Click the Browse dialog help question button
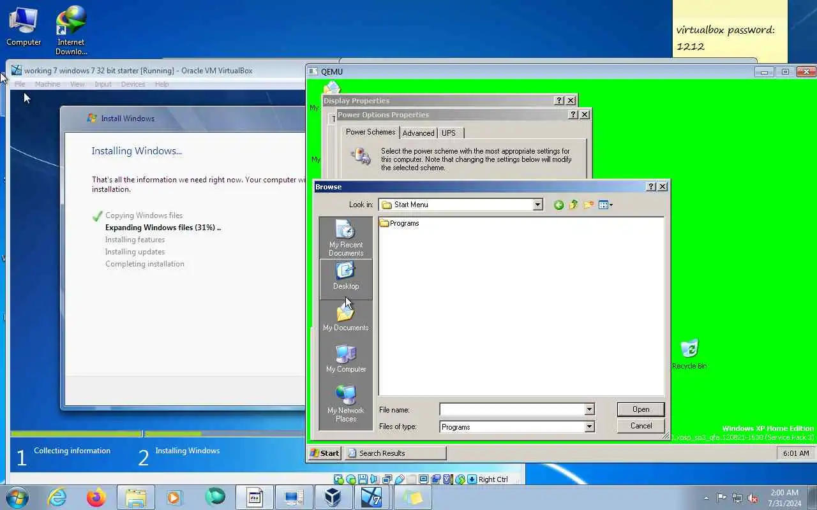 (x=651, y=187)
